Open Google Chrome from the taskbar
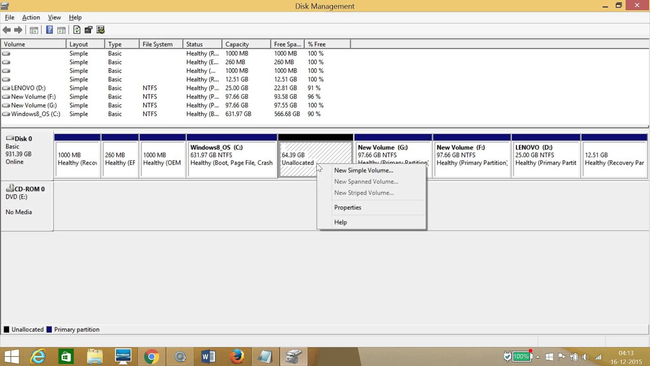 151,357
